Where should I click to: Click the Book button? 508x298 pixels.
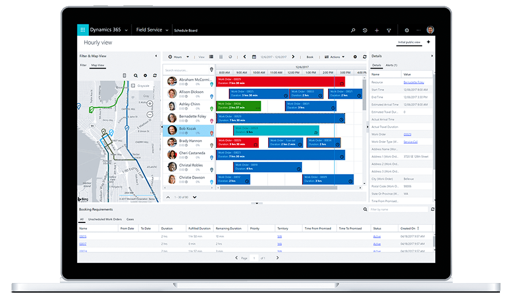[310, 57]
